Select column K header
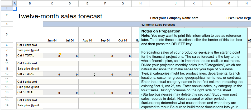 [193, 3]
